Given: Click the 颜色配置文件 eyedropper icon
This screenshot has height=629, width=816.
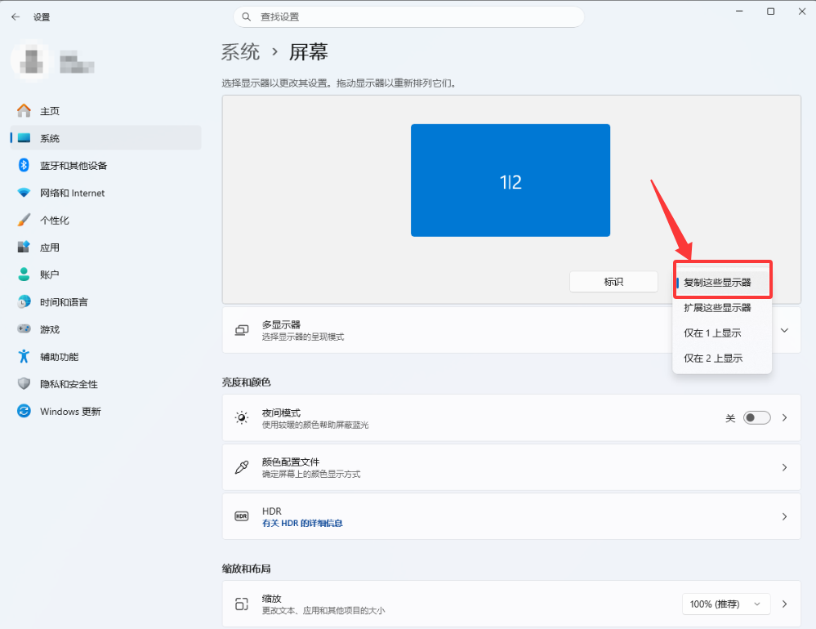Looking at the screenshot, I should point(242,467).
